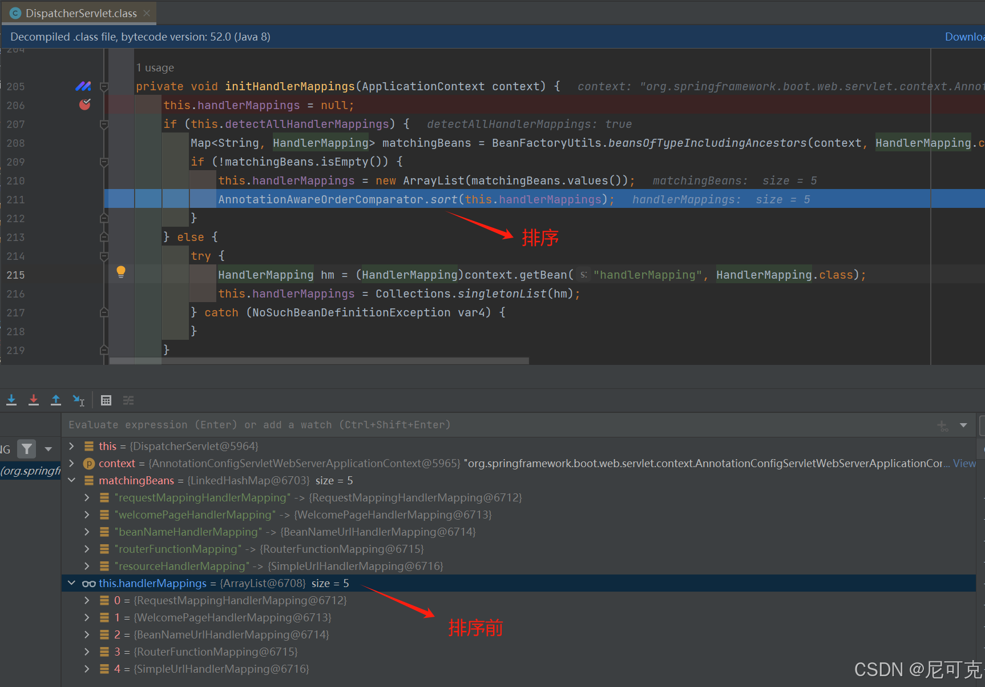985x687 pixels.
Task: Click the Step Out up-arrow icon
Action: (x=55, y=400)
